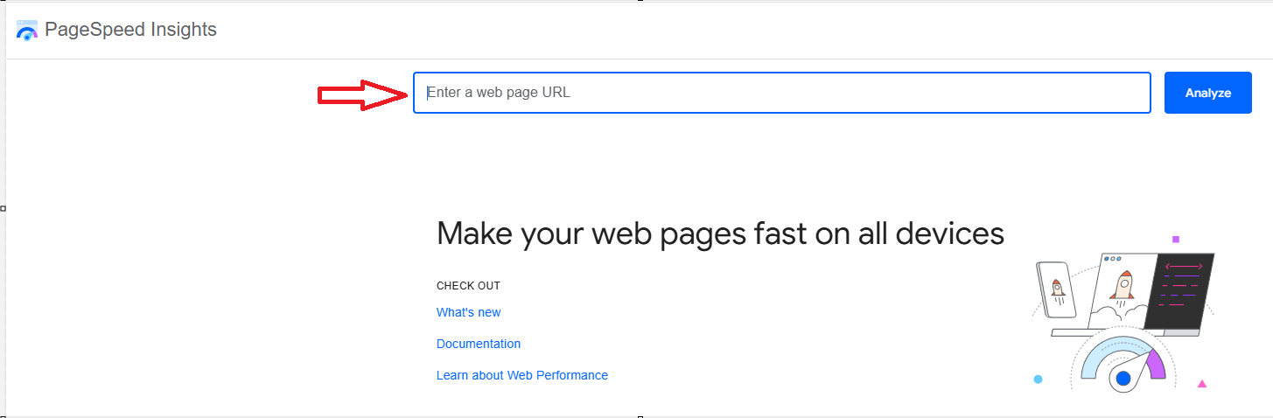Click the Make your web pages fast headline
The height and width of the screenshot is (418, 1273).
(x=720, y=233)
